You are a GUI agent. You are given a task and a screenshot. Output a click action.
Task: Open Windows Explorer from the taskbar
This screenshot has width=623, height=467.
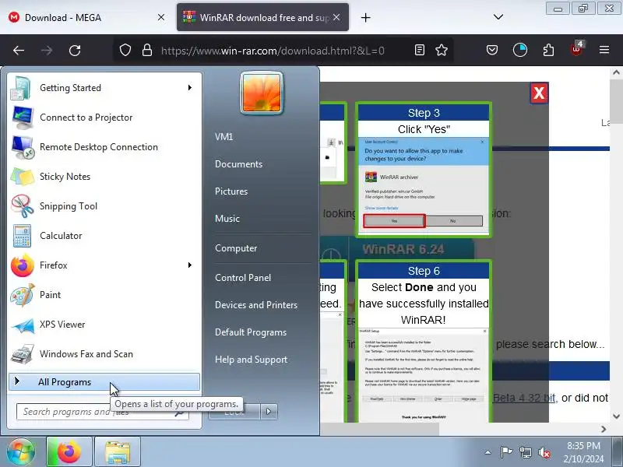coord(118,451)
